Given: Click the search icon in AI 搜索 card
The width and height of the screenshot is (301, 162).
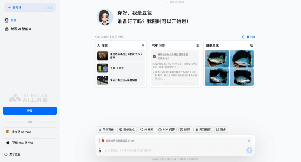Looking at the screenshot, I should click(143, 45).
